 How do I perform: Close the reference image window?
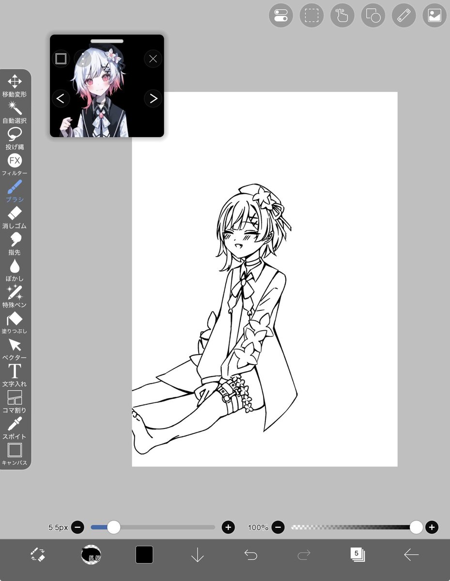(x=153, y=59)
